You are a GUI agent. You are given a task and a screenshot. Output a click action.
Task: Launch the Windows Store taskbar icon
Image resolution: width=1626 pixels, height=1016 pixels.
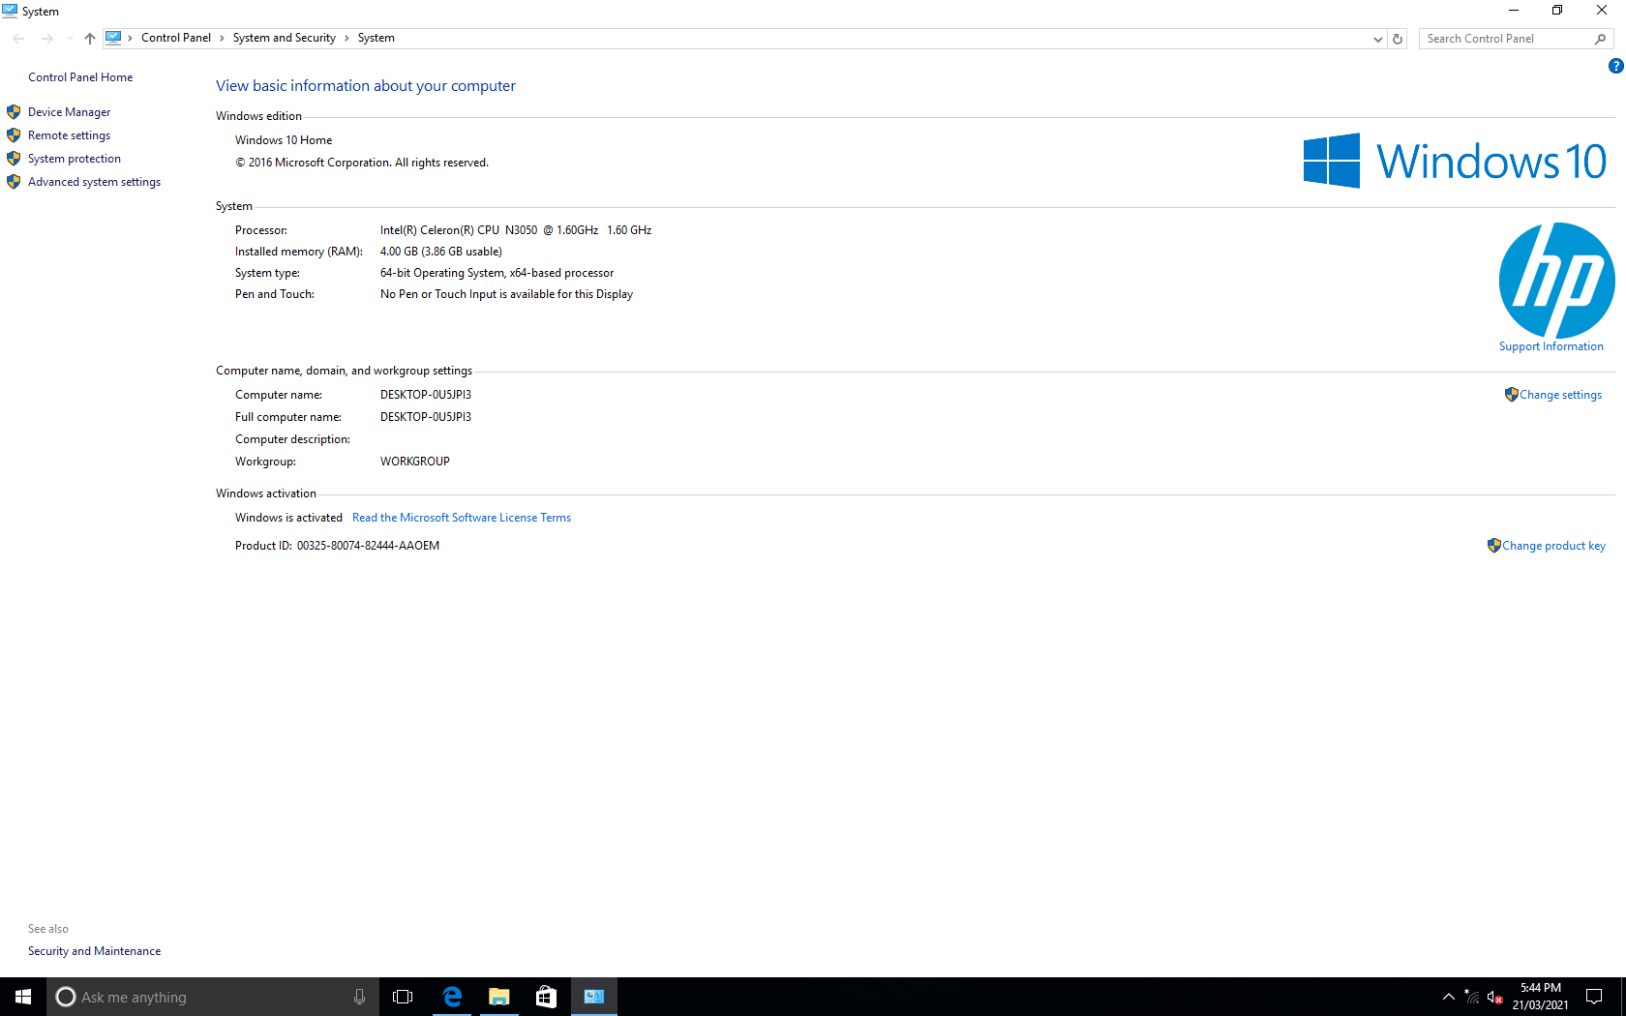[x=545, y=996]
